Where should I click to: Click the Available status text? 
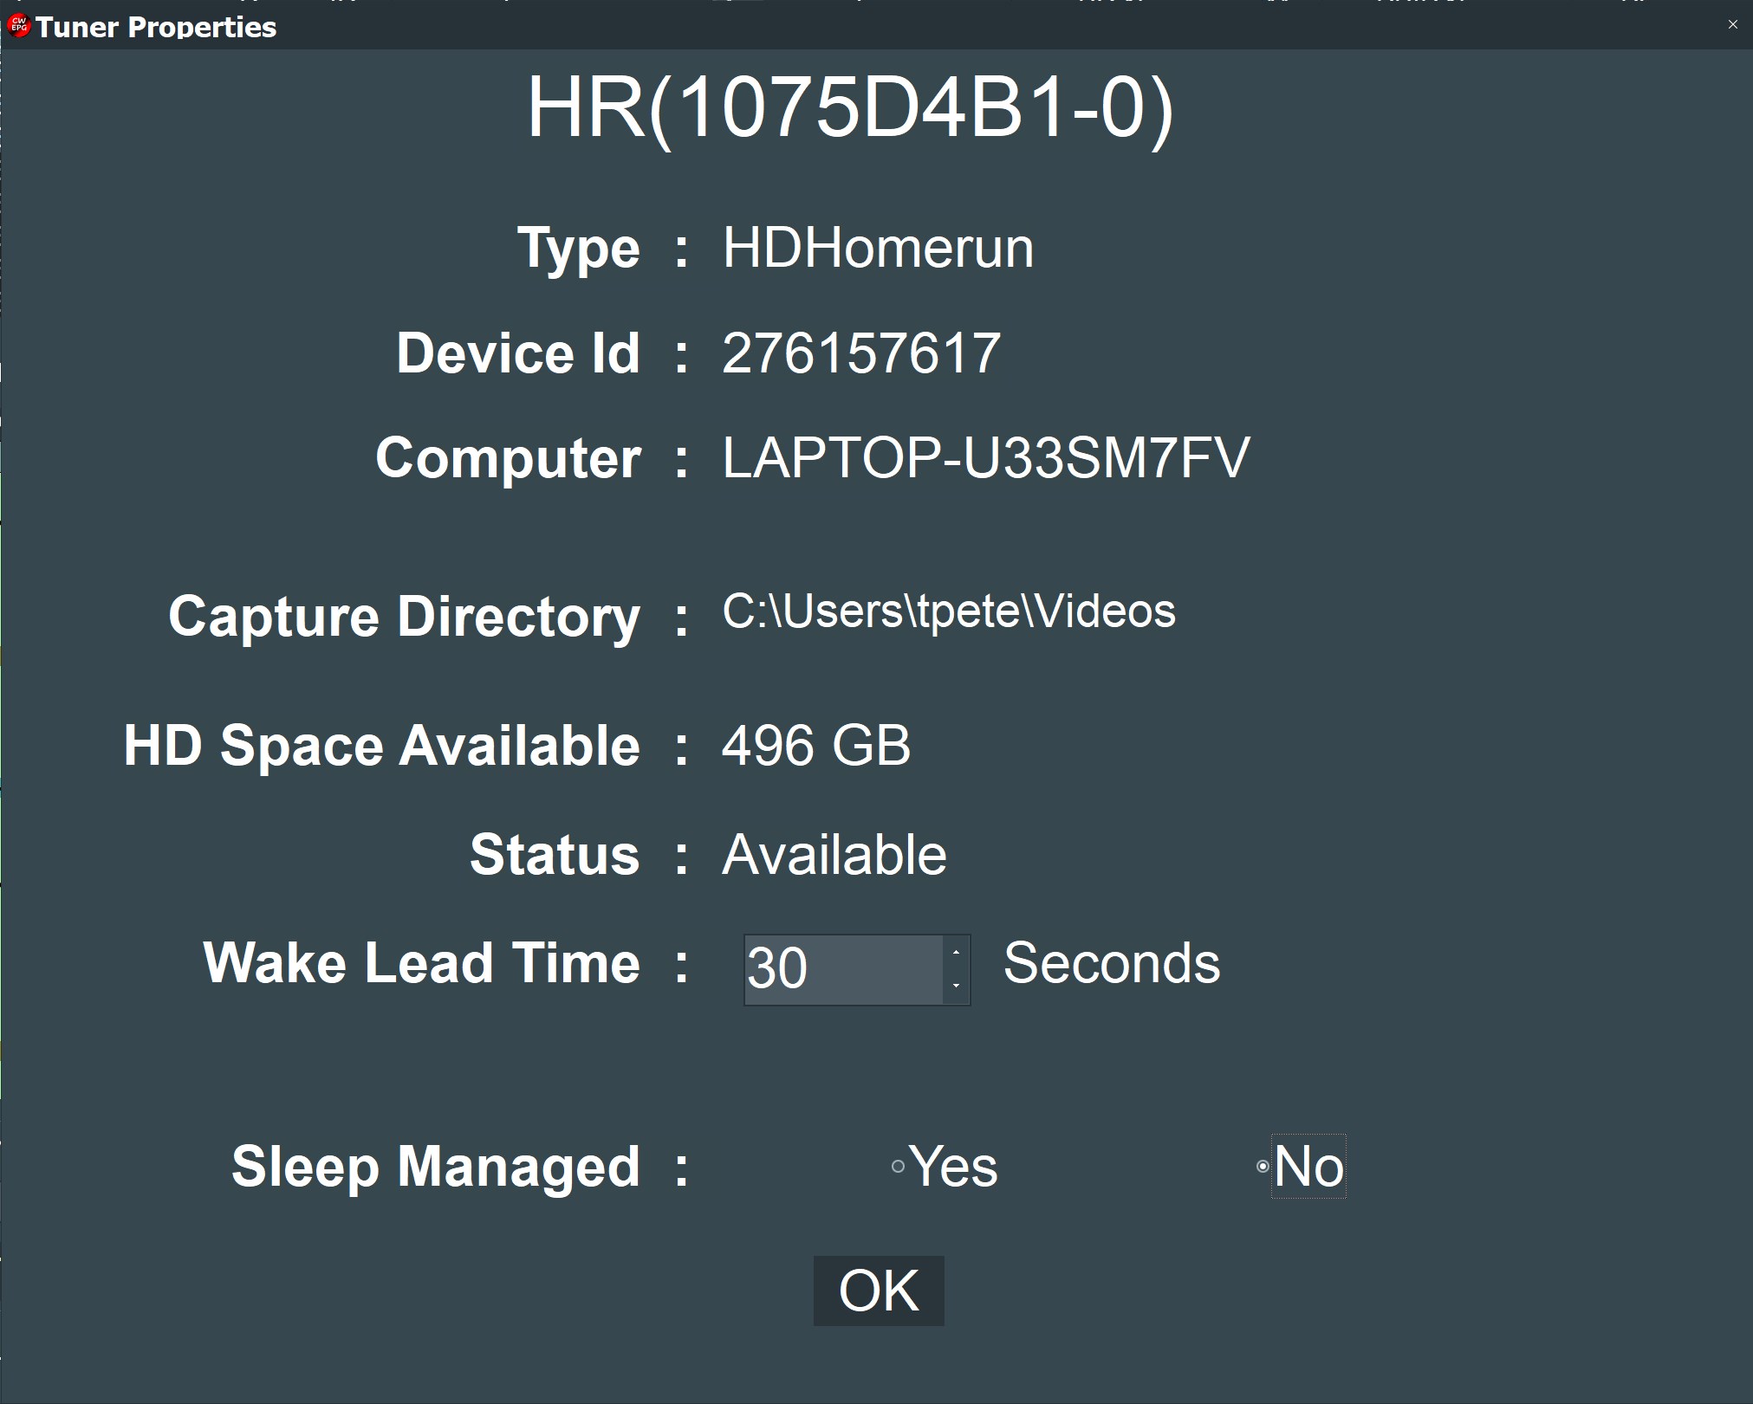click(x=834, y=855)
